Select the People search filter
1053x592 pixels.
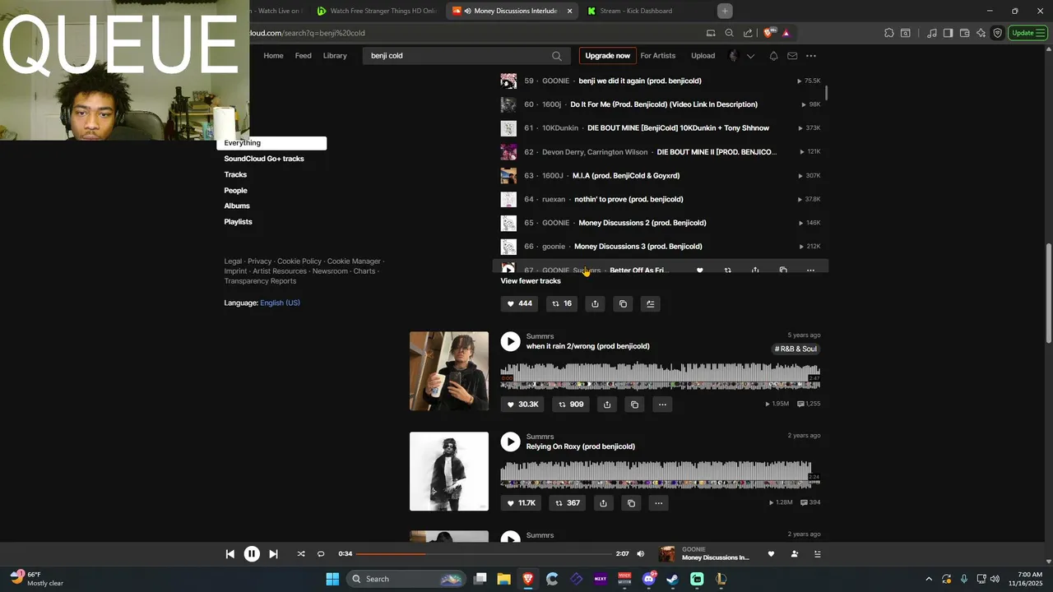tap(235, 191)
